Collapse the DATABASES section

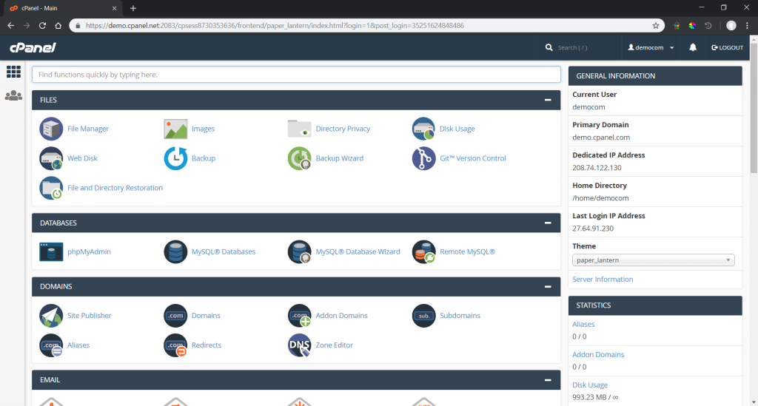[548, 223]
